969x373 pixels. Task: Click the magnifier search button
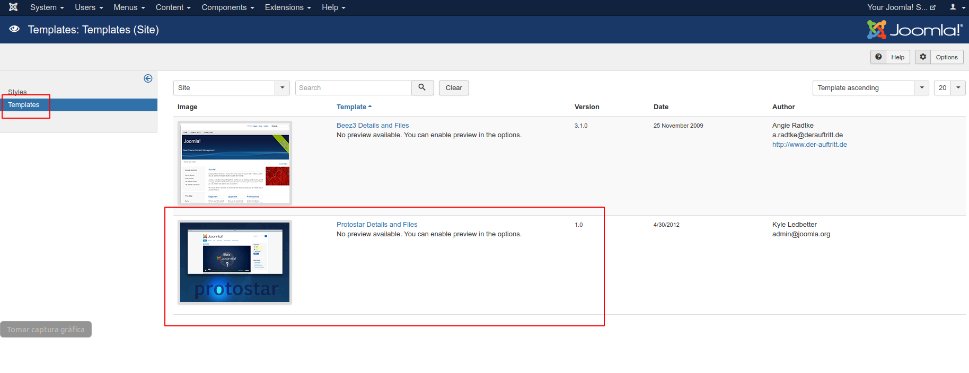422,88
